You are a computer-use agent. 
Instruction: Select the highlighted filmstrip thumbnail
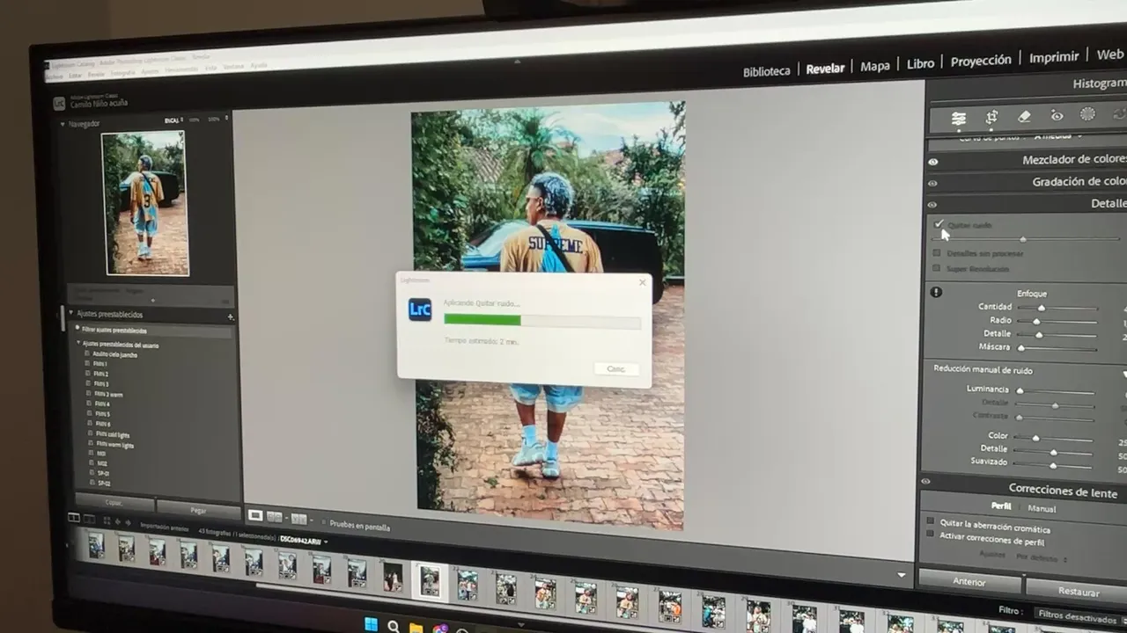[430, 580]
